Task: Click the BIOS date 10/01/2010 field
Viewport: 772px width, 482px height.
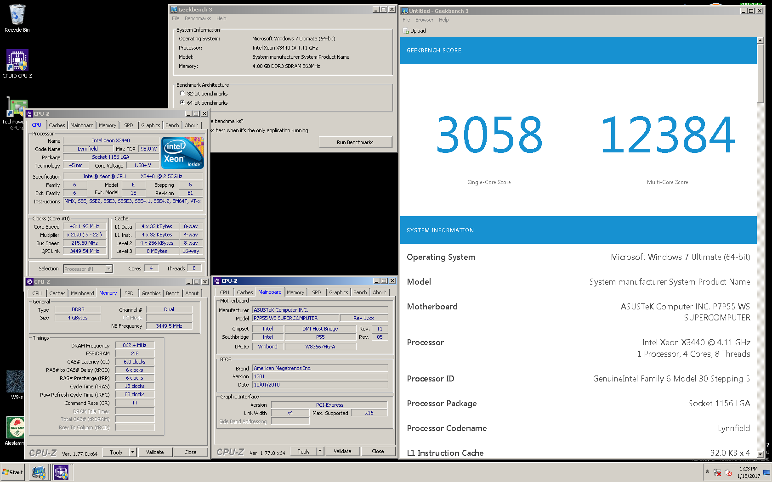Action: (x=320, y=385)
